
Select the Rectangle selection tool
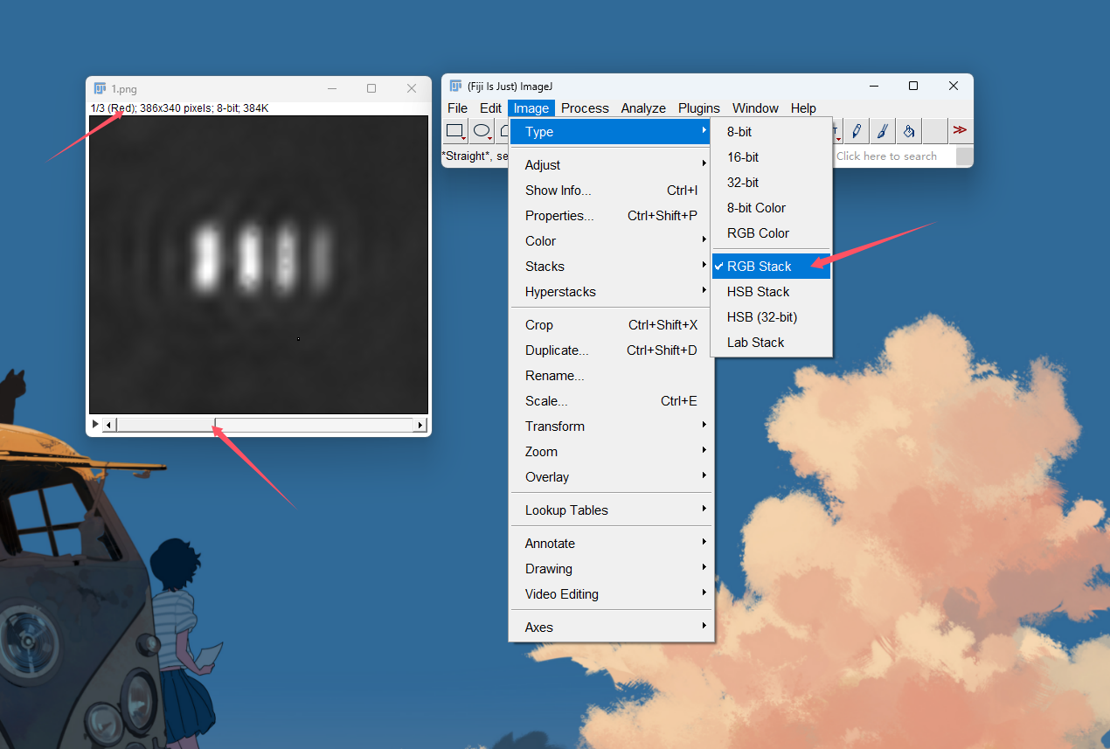(455, 131)
